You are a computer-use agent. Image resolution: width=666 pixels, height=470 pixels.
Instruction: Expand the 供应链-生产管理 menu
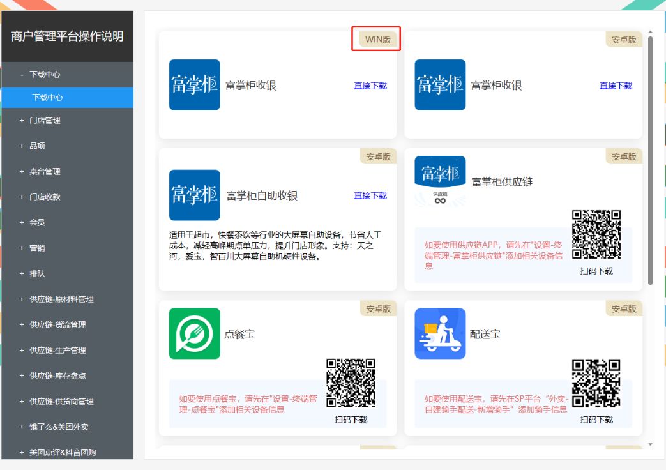click(x=68, y=350)
